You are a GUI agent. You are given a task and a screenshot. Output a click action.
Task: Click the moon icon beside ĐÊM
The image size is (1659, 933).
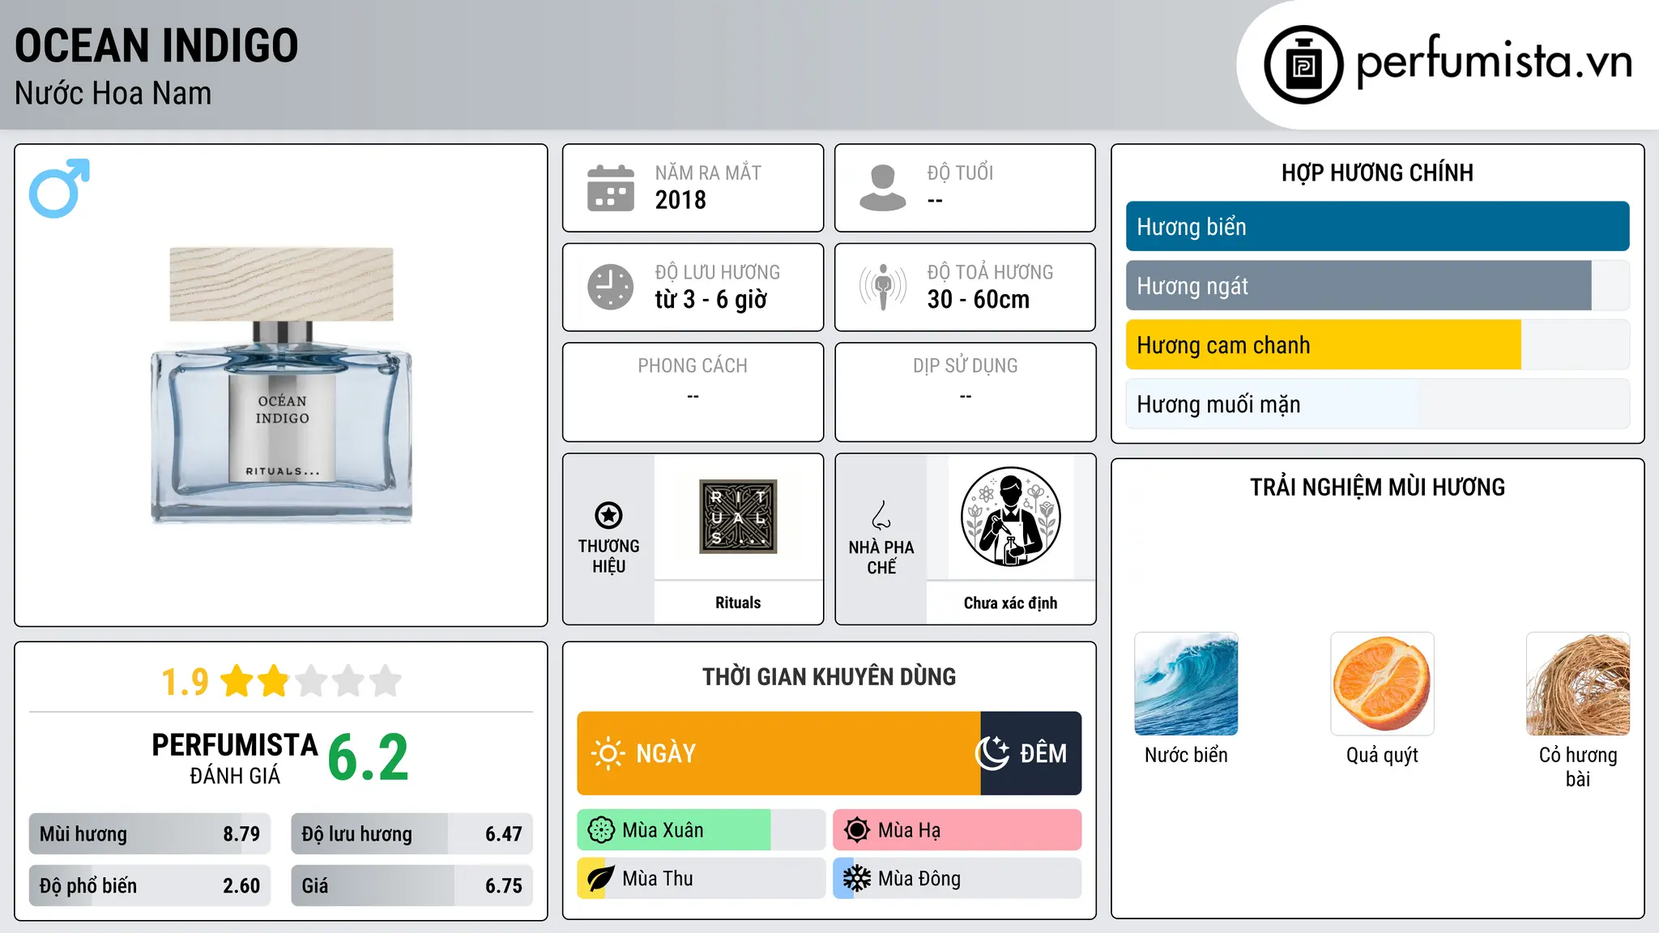click(992, 753)
